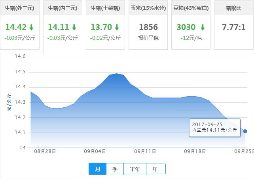Click the green down arrow beside 14.42

point(32,28)
